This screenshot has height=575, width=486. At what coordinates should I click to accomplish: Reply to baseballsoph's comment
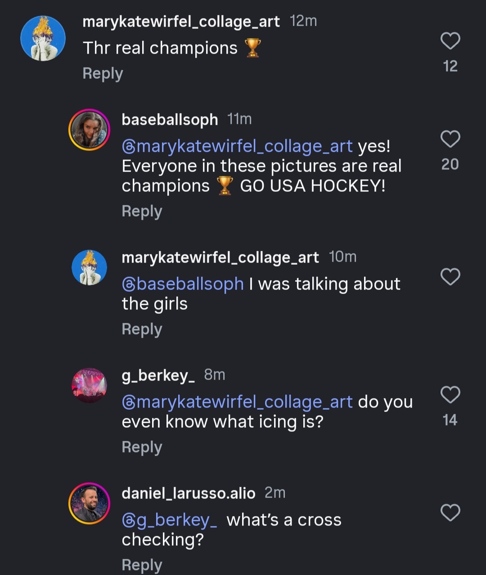pyautogui.click(x=142, y=211)
